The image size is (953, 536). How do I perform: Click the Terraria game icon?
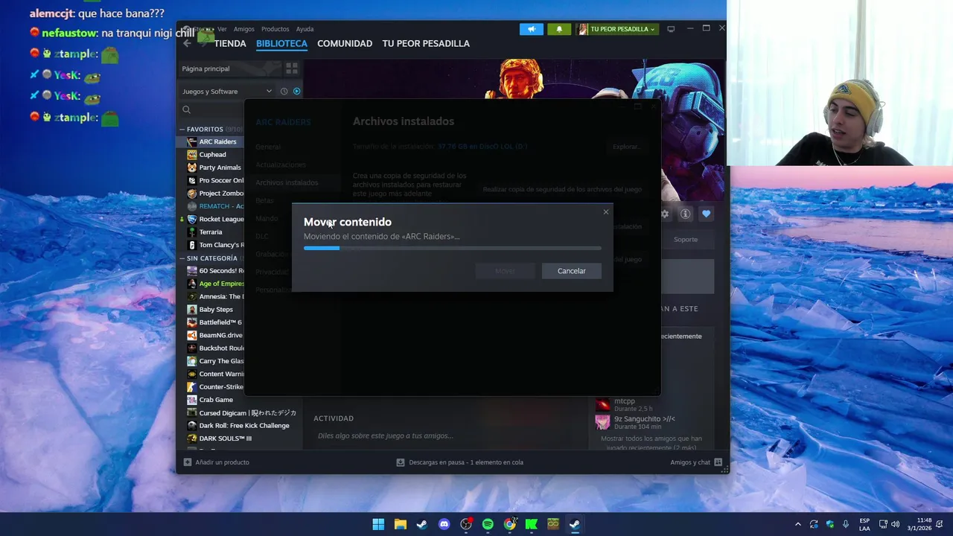192,232
